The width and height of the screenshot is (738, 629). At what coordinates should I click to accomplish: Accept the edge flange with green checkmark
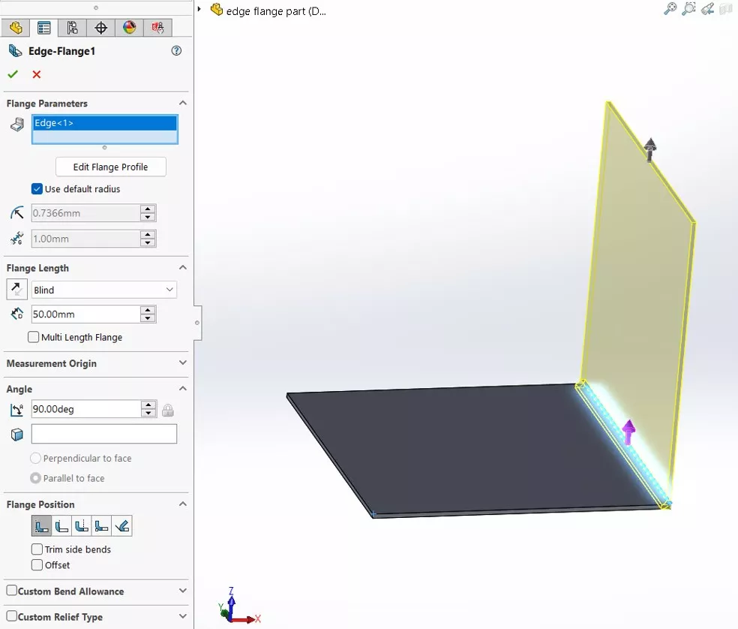coord(13,74)
